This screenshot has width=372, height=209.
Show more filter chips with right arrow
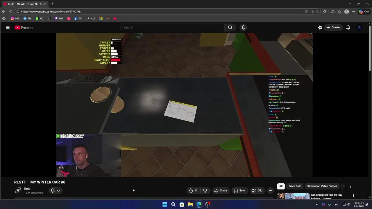pos(350,187)
